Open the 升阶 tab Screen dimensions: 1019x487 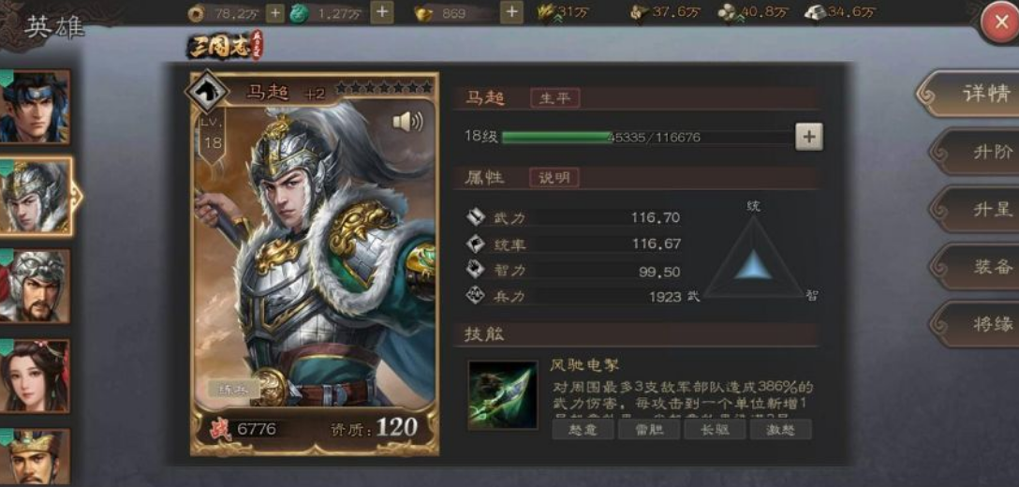tap(978, 152)
